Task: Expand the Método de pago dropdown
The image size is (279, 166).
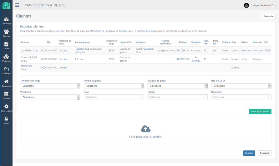Action: (177, 86)
